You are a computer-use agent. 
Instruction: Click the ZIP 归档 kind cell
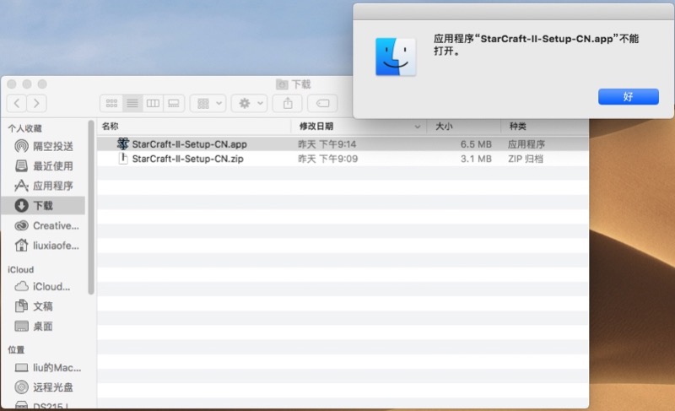tap(525, 159)
